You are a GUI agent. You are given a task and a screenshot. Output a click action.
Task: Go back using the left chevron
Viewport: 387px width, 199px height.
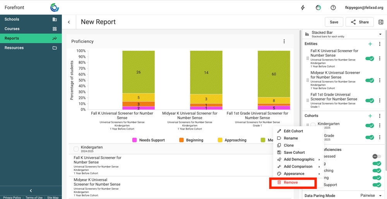pyautogui.click(x=69, y=22)
